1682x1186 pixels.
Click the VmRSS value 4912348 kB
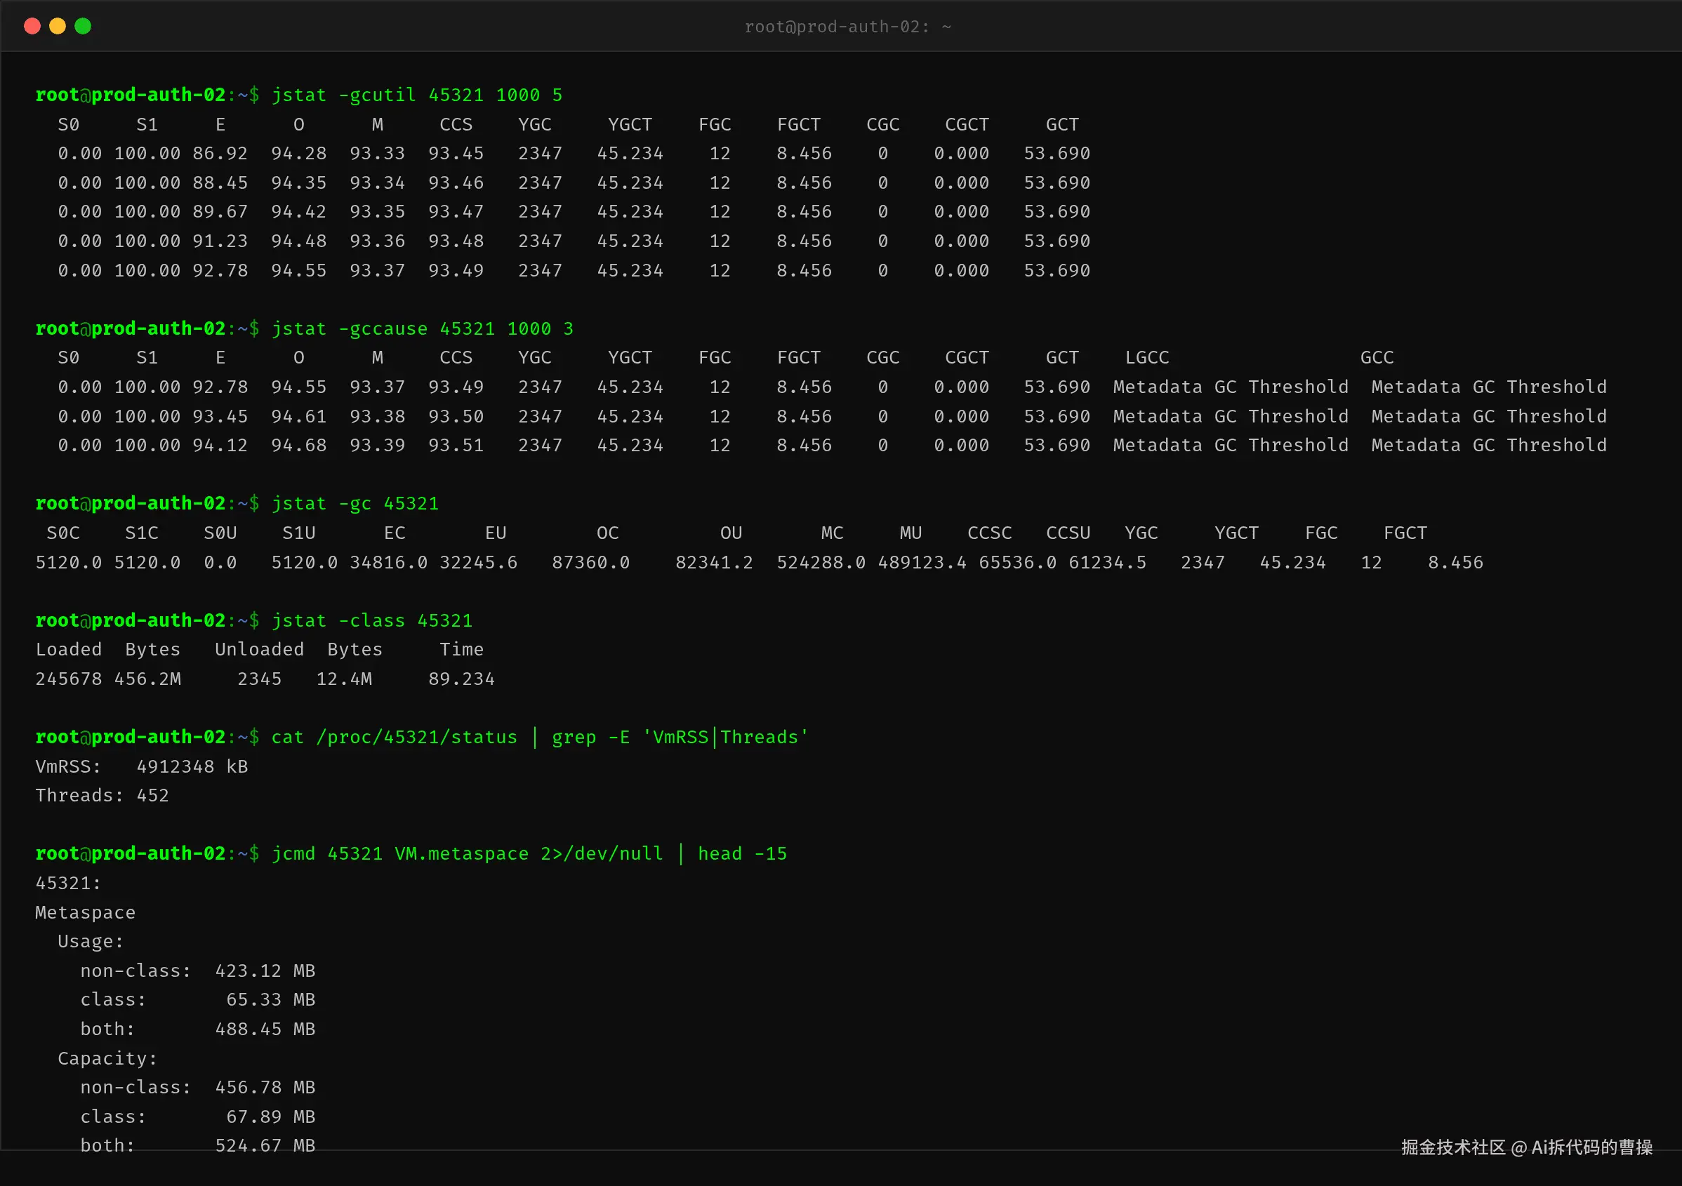192,767
